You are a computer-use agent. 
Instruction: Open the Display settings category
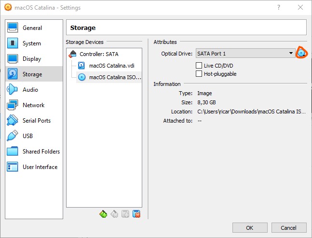(34, 59)
